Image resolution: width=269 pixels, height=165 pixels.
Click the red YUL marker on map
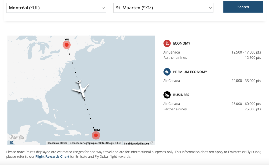point(67,45)
